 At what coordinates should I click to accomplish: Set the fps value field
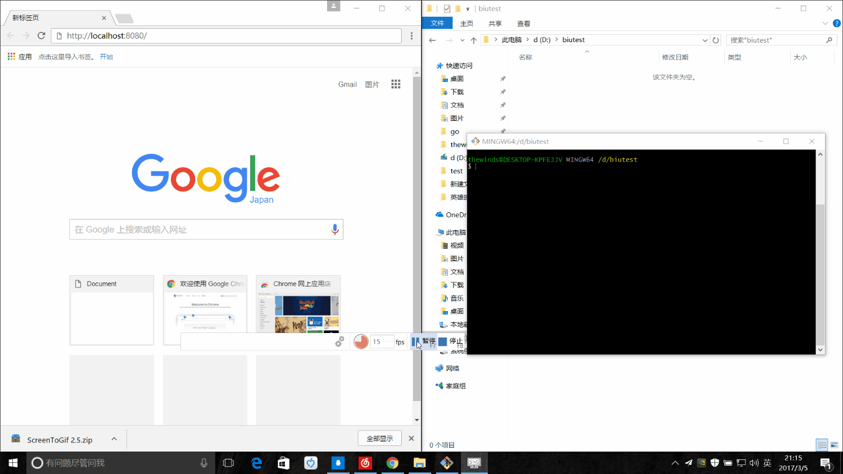pyautogui.click(x=382, y=341)
